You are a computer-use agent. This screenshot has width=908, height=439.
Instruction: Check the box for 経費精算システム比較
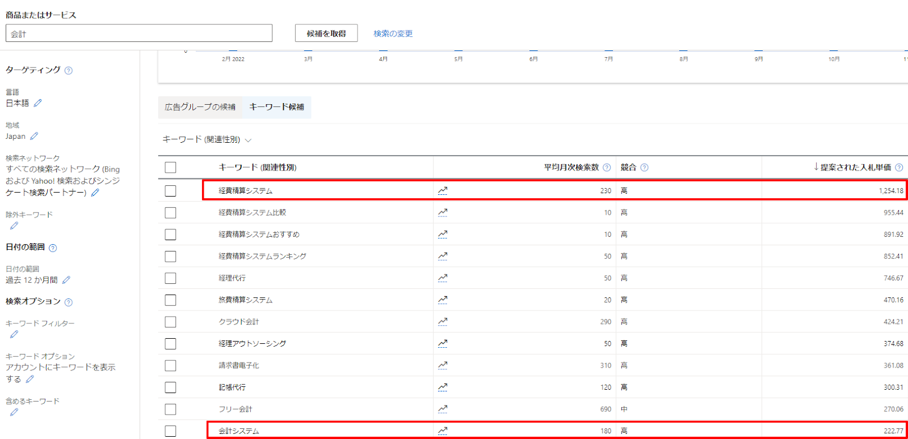click(170, 213)
